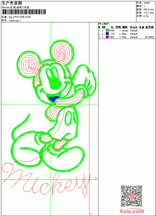Click the '停止顺序' heading

tap(104, 24)
